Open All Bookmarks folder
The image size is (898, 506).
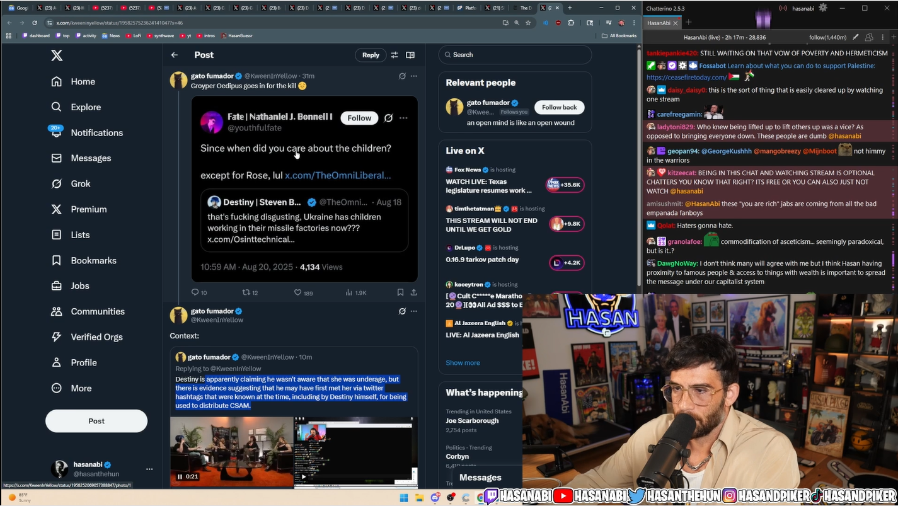click(x=619, y=36)
